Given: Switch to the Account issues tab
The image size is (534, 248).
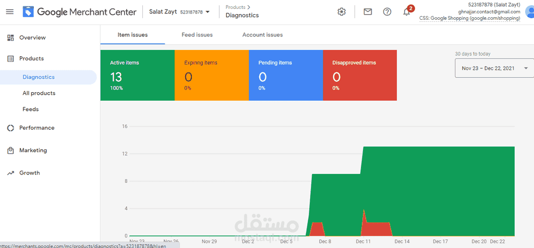Looking at the screenshot, I should [263, 35].
